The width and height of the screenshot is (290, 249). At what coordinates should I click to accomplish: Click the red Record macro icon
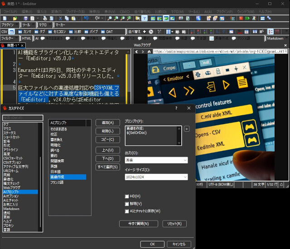click(241, 18)
